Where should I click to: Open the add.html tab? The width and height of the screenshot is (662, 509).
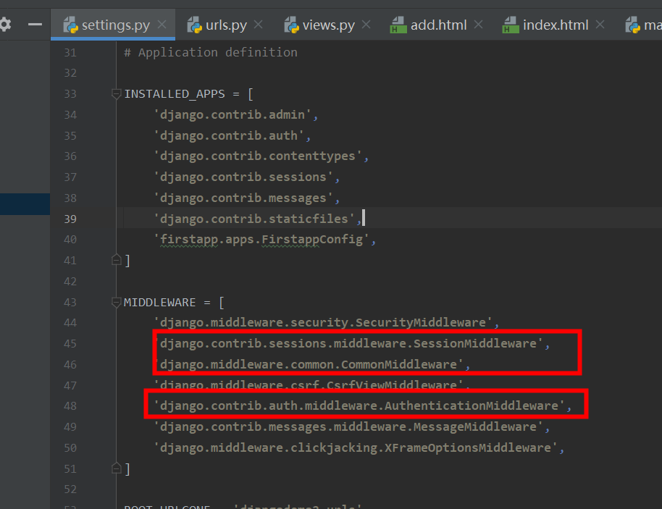coord(439,25)
